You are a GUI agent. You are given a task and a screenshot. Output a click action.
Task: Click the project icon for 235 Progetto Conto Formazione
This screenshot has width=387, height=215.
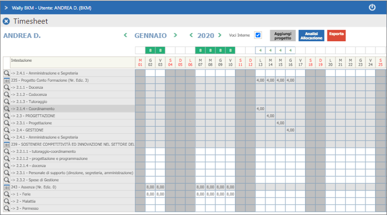pyautogui.click(x=7, y=80)
